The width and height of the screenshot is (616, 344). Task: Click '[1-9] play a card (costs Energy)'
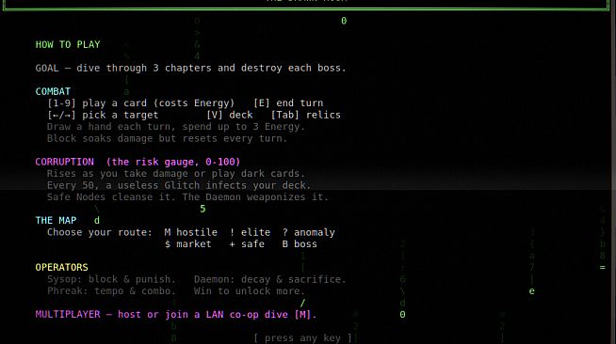[x=140, y=103]
